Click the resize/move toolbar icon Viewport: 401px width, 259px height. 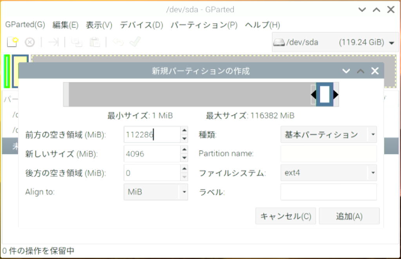pos(53,42)
